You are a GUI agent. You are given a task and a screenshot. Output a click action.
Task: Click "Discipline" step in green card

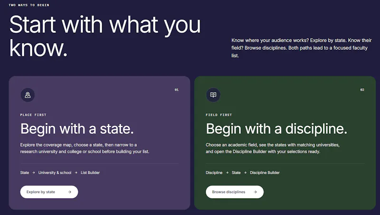[214, 173]
